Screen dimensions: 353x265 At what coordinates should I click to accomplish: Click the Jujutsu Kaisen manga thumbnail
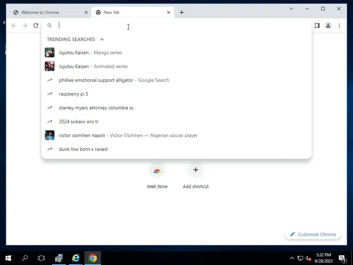pos(50,52)
